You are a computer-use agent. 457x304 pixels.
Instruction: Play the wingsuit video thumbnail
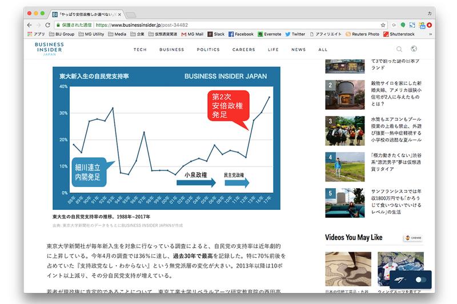401,269
